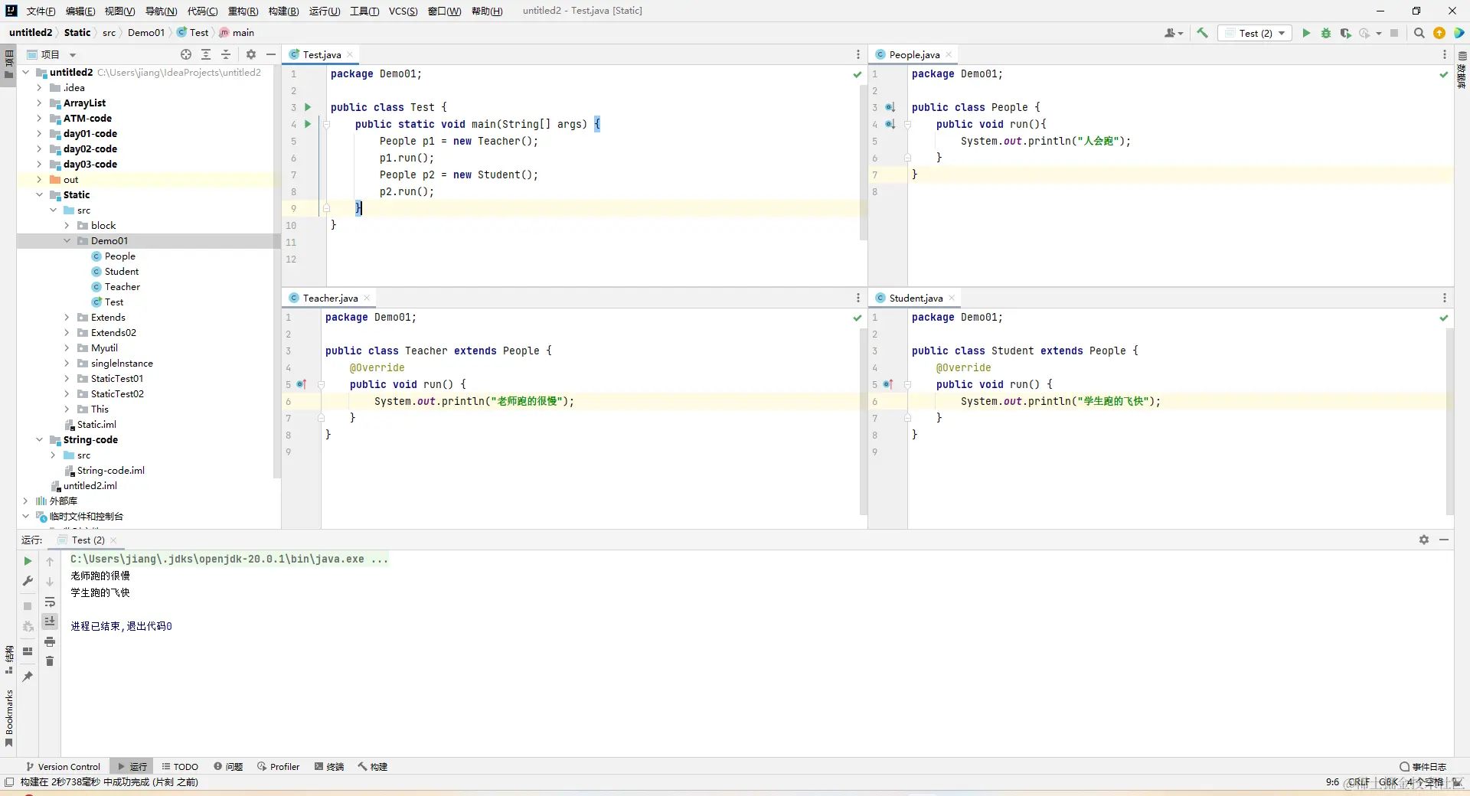
Task: Click the Demo01 breadcrumb in navigation bar
Action: click(x=145, y=32)
